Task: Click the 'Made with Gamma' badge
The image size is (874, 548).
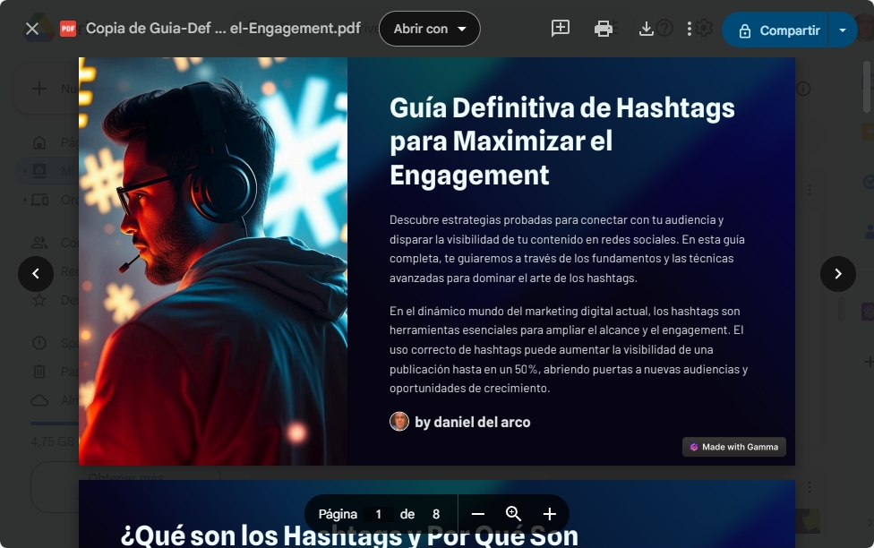Action: 733,447
